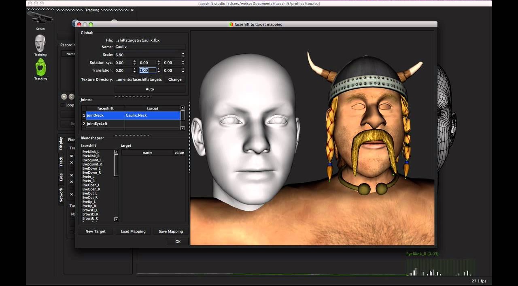Click the name column header in blendshapes target

click(147, 152)
